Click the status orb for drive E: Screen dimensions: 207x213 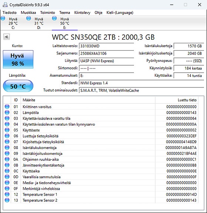pos(54,18)
